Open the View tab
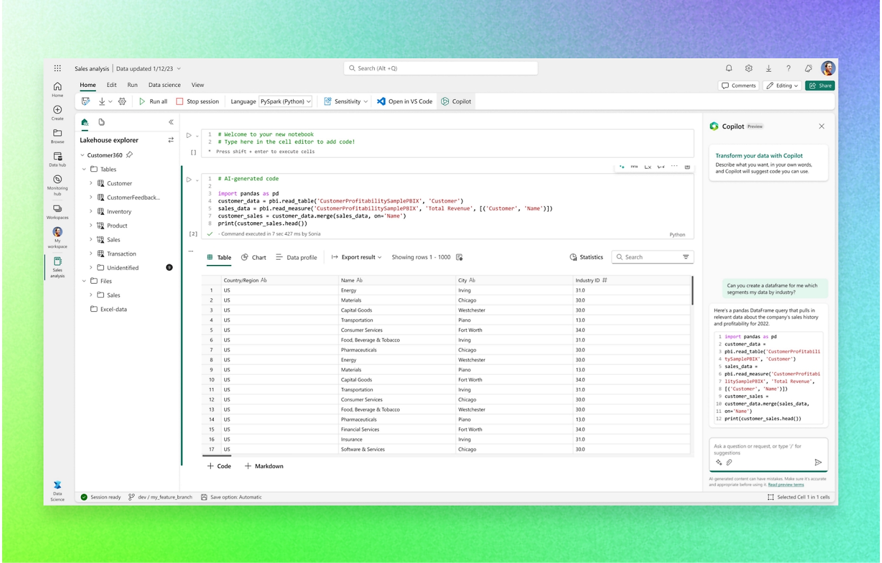This screenshot has width=882, height=563. point(198,85)
